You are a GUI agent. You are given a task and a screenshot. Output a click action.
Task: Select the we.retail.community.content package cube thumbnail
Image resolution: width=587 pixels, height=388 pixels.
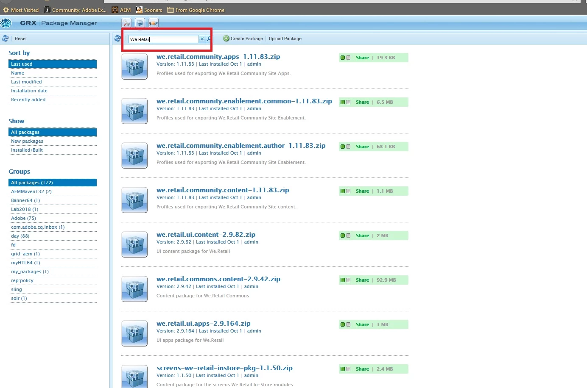tap(134, 200)
